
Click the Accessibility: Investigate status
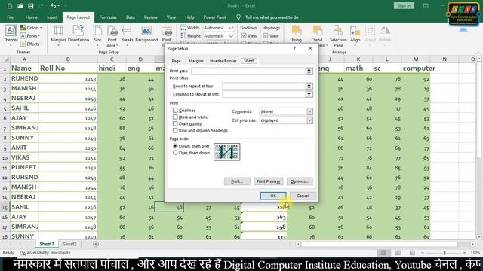pyautogui.click(x=45, y=253)
